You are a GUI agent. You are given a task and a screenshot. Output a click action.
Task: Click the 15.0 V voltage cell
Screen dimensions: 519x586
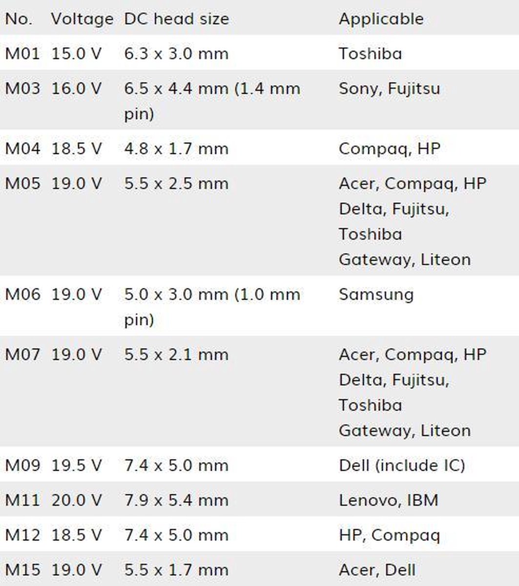coord(77,53)
